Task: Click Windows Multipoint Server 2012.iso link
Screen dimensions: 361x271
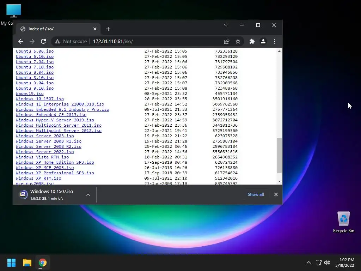Action: coord(59,131)
